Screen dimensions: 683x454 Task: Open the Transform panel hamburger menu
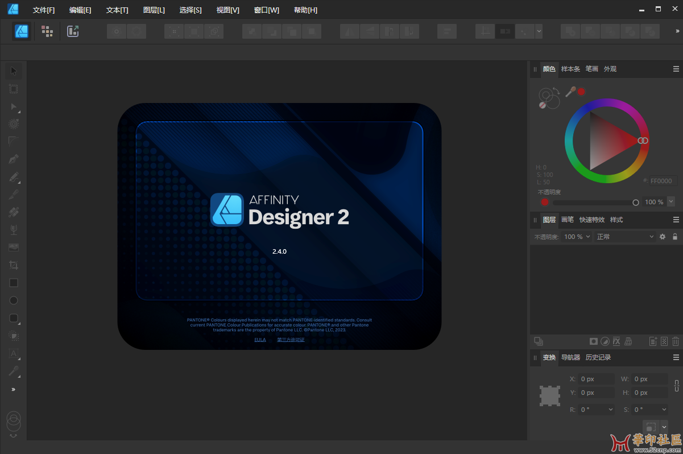tap(676, 357)
